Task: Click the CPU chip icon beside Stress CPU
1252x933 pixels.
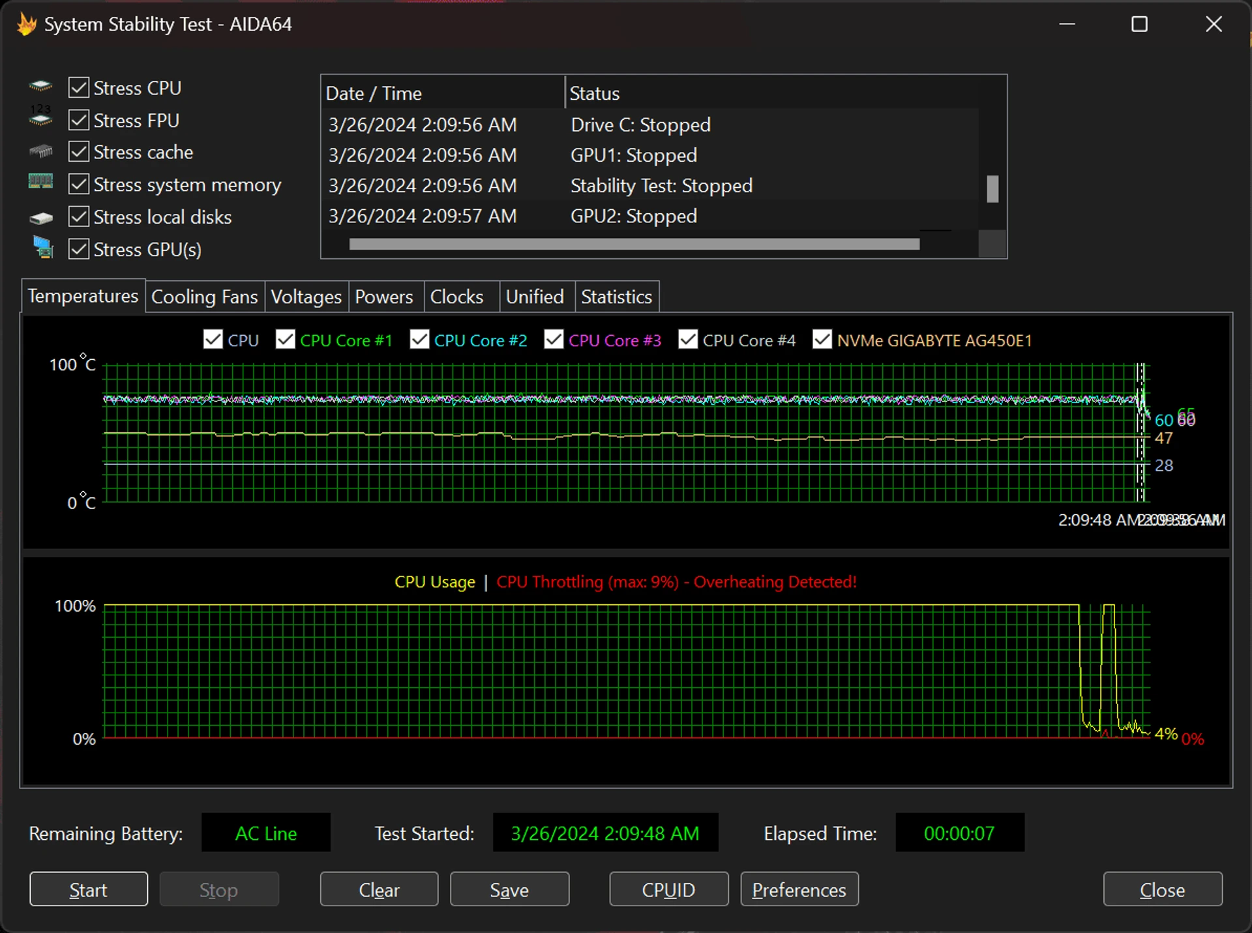Action: point(40,86)
